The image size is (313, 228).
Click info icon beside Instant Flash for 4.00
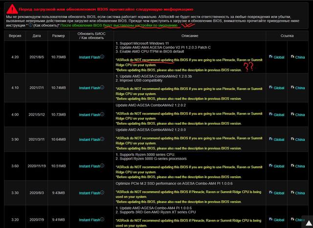102,114
